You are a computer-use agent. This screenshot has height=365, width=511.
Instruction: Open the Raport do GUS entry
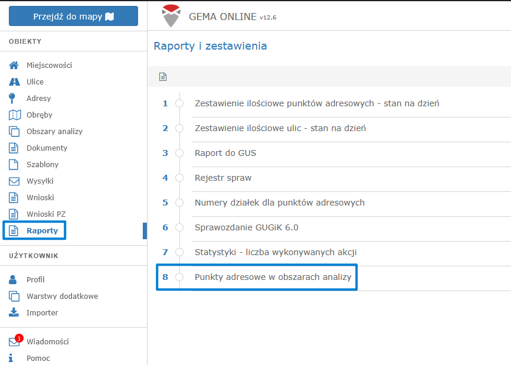(x=225, y=153)
